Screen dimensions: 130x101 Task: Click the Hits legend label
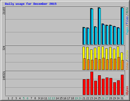[127, 10]
